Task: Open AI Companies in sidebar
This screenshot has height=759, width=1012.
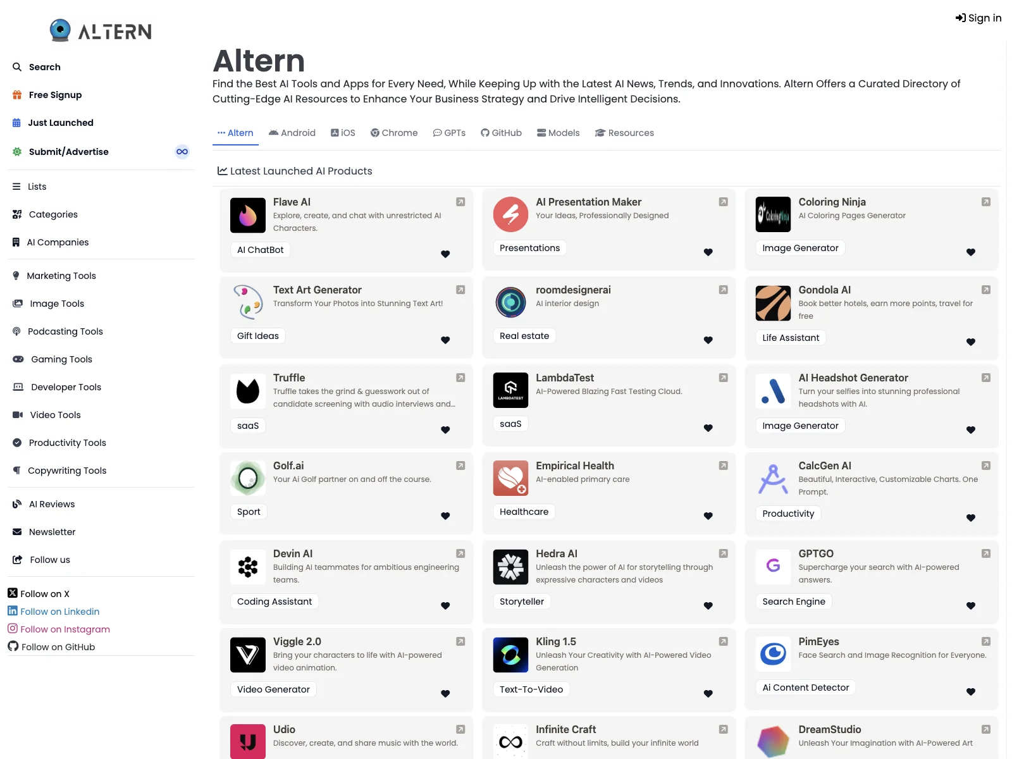Action: pos(51,242)
